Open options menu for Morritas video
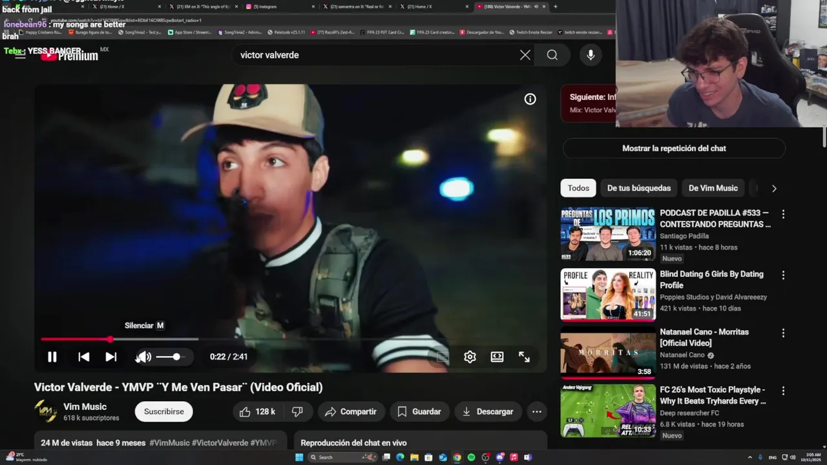827x465 pixels. [783, 333]
